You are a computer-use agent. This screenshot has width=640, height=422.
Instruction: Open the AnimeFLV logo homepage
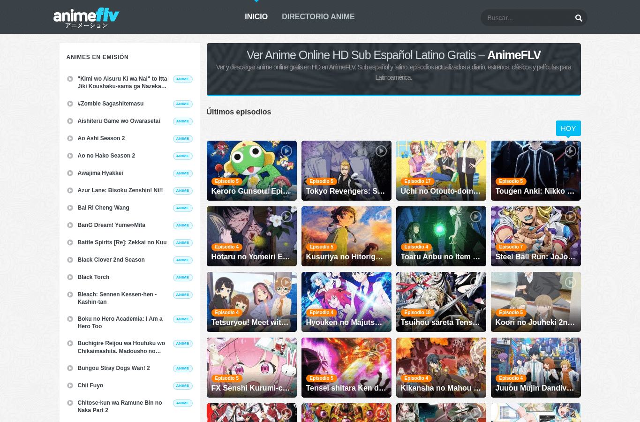coord(86,18)
